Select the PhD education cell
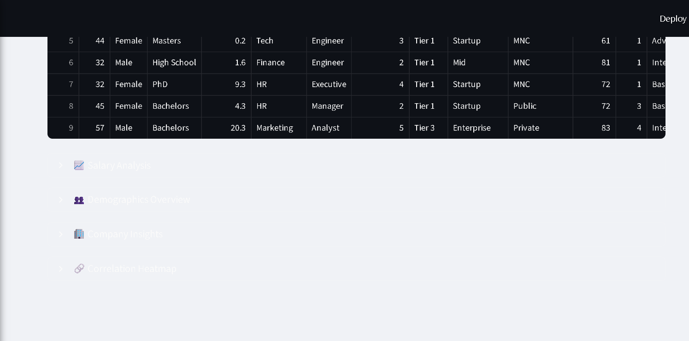The width and height of the screenshot is (689, 341). (x=160, y=84)
